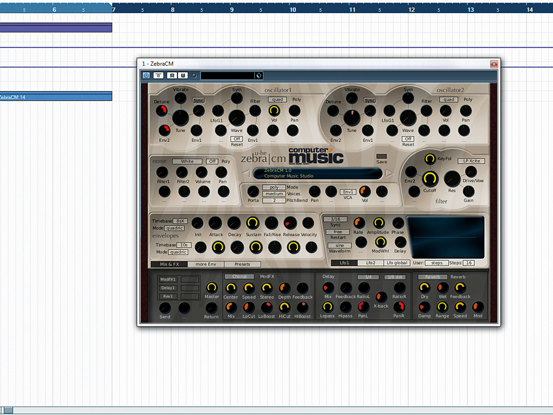Click the right arrow to load next preset

(387, 173)
